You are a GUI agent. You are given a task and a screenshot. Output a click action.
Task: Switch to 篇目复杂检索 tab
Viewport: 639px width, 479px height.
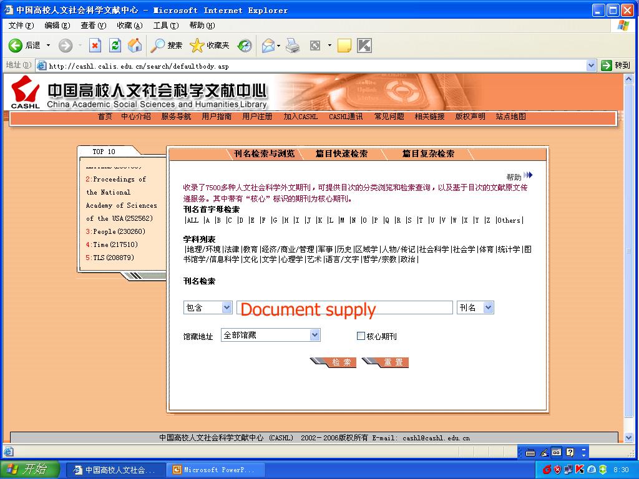(x=428, y=153)
